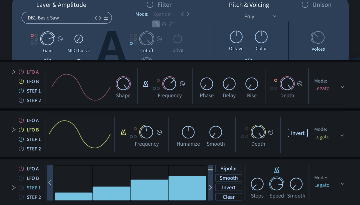Click LFO B Humanize knob

coord(188,132)
